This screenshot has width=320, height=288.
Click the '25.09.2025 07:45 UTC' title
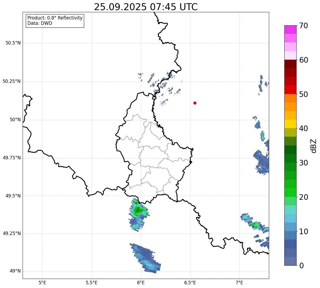(x=146, y=7)
